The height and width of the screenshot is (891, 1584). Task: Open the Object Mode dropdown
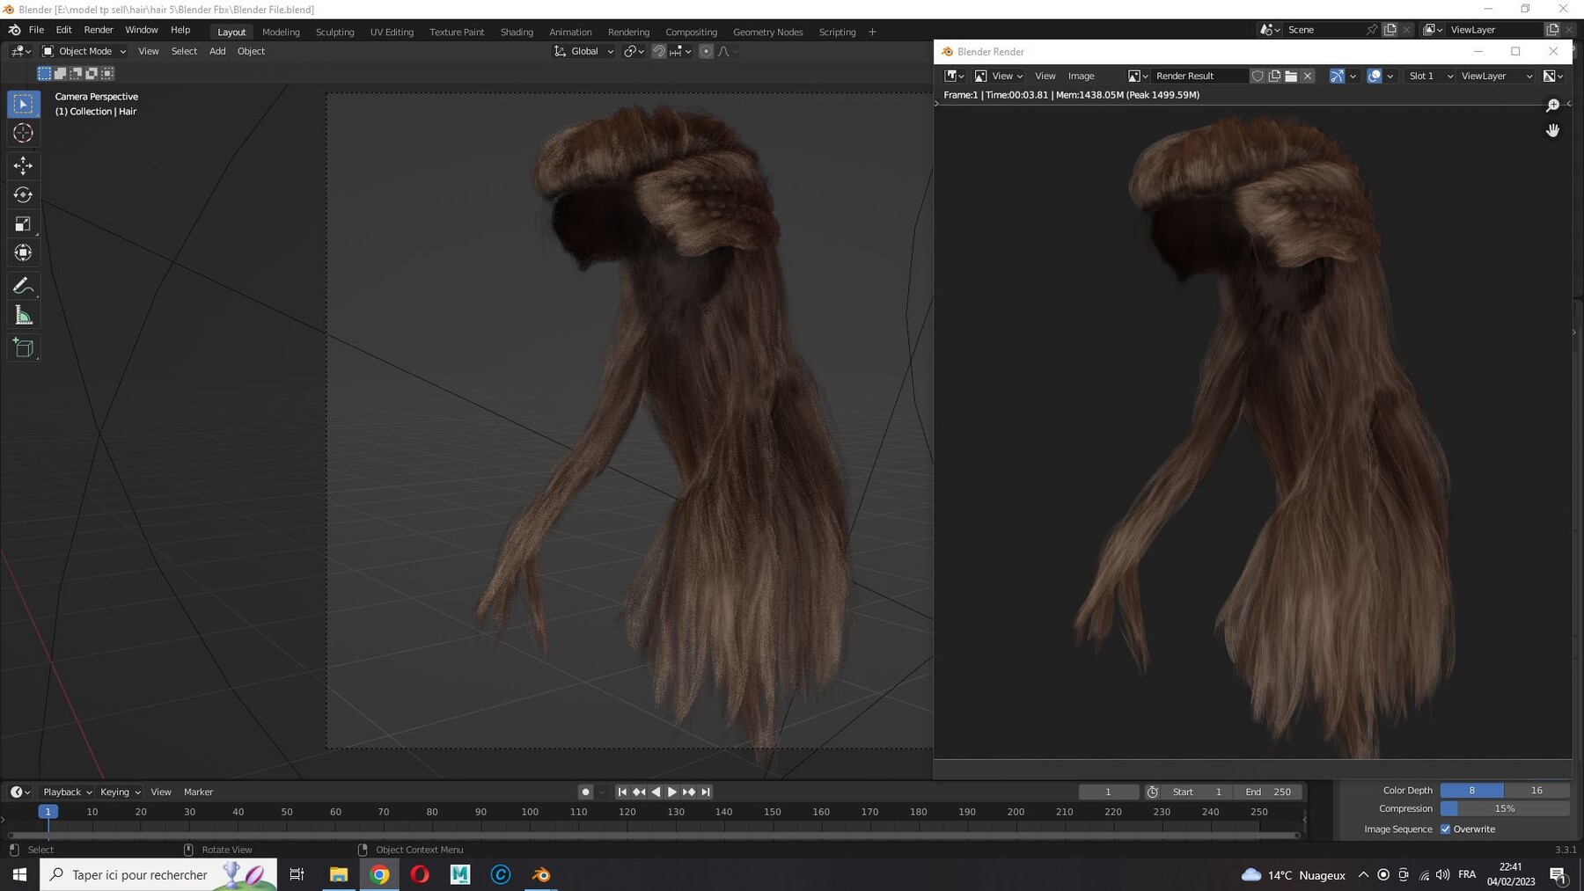84,51
